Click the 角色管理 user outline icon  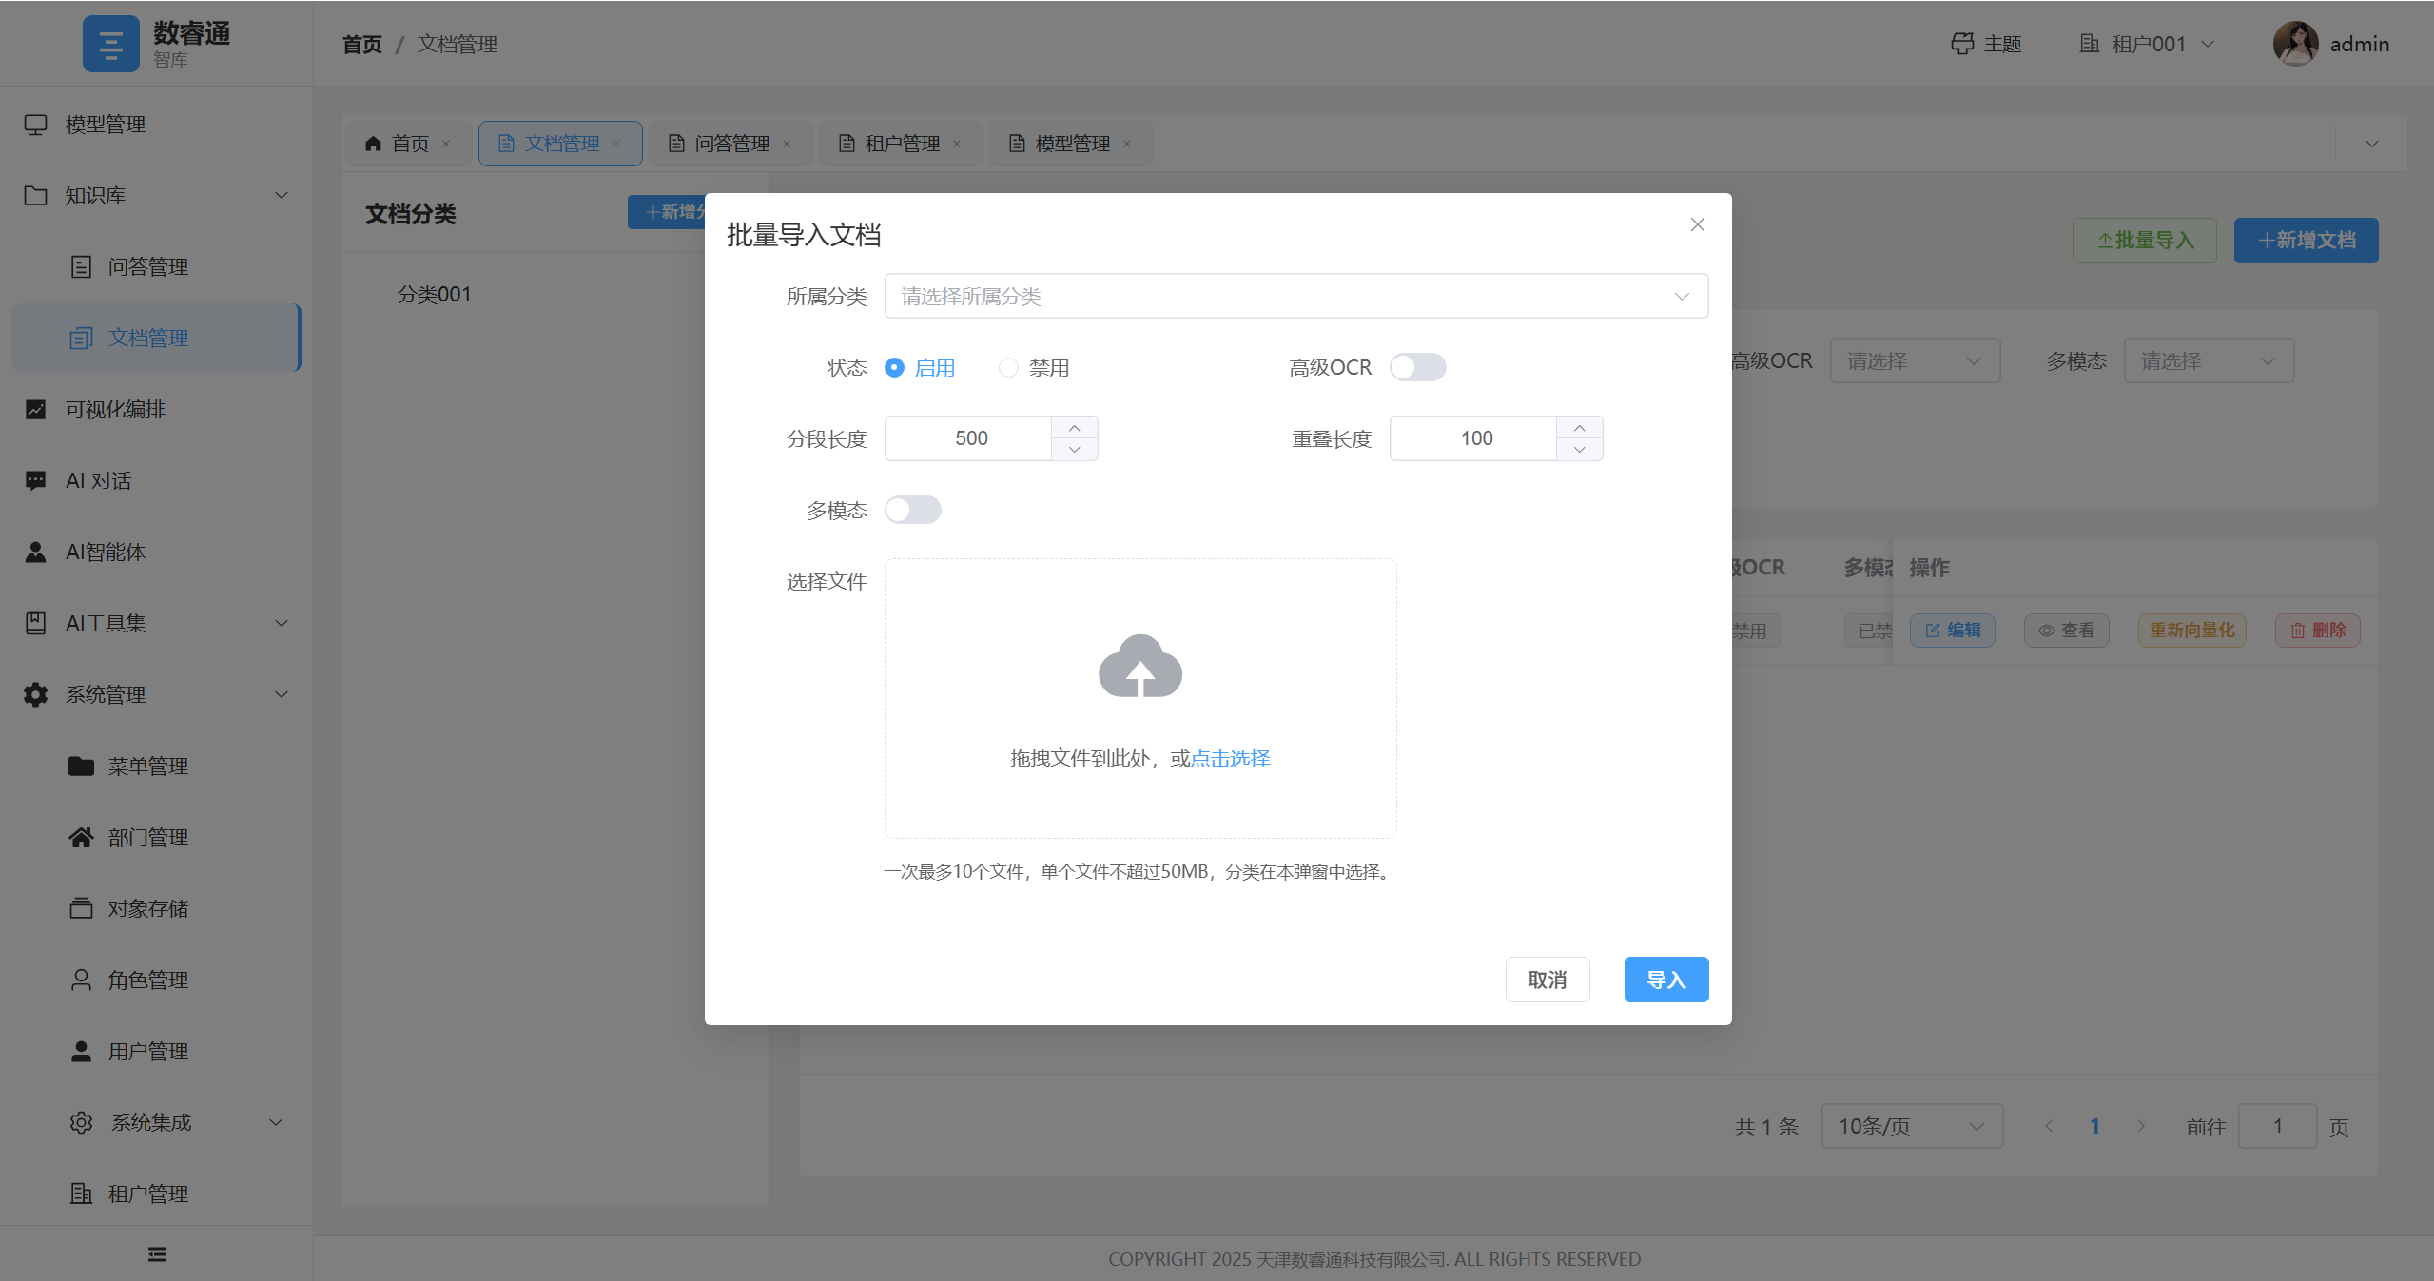(x=82, y=980)
